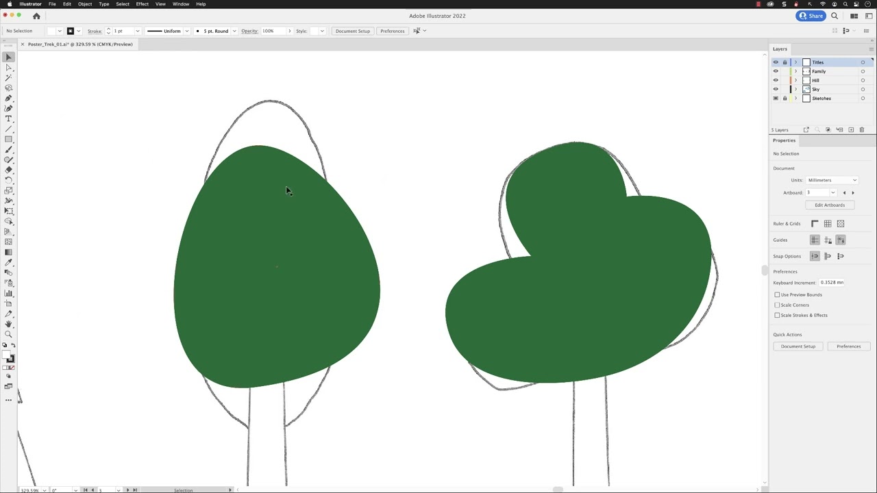
Task: Click the Share button
Action: click(811, 16)
